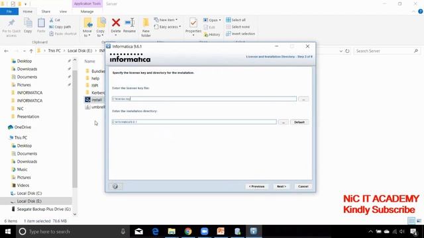Select NIC folder in navigation pane
The height and width of the screenshot is (238, 424).
[x=20, y=108]
